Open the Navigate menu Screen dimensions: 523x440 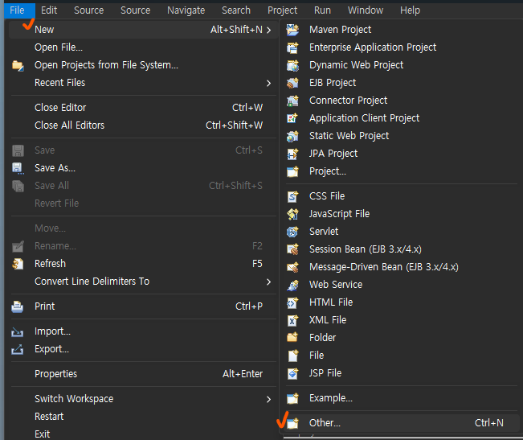pyautogui.click(x=186, y=10)
